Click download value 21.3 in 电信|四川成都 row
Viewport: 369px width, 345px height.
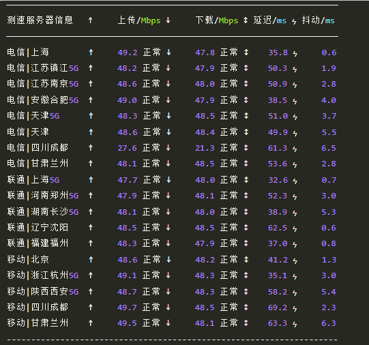point(205,148)
